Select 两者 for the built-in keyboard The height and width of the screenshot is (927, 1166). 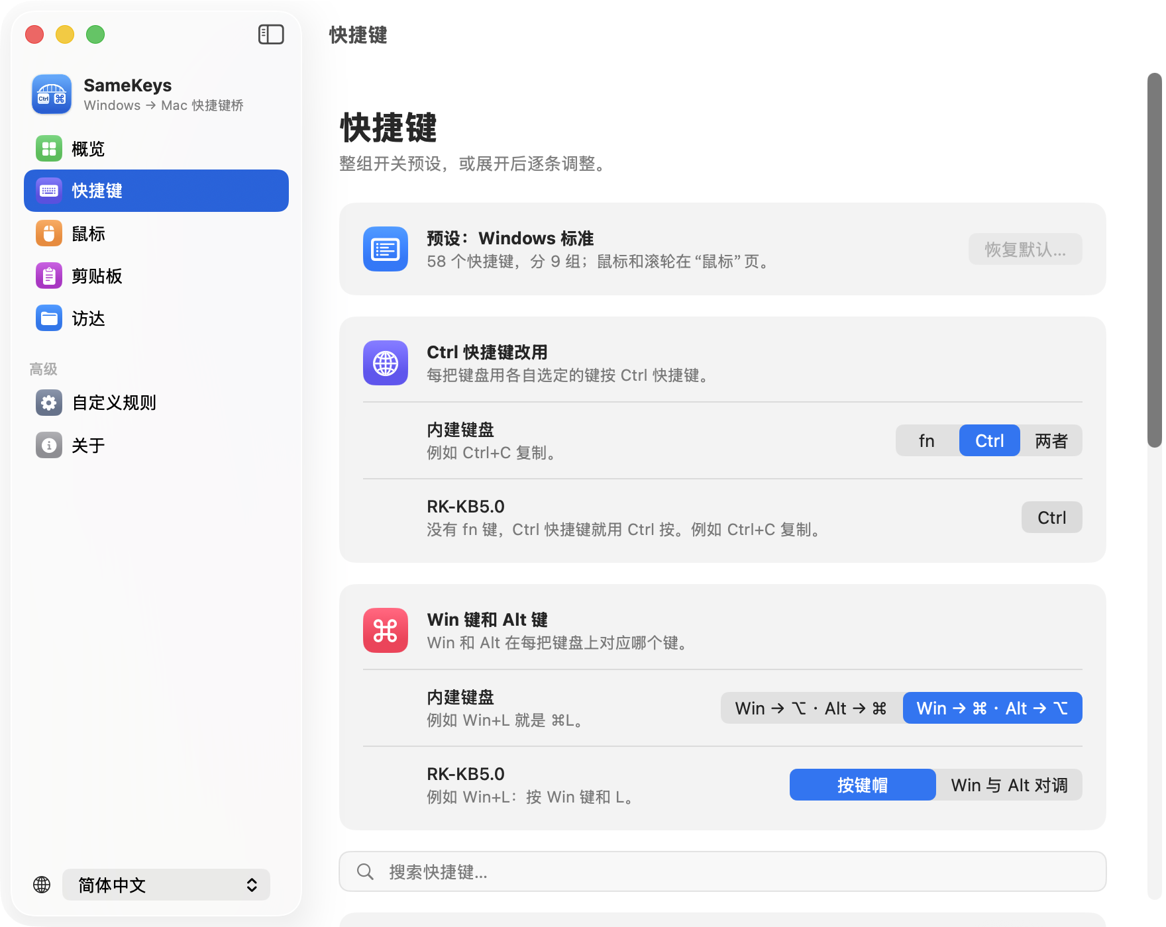1051,440
